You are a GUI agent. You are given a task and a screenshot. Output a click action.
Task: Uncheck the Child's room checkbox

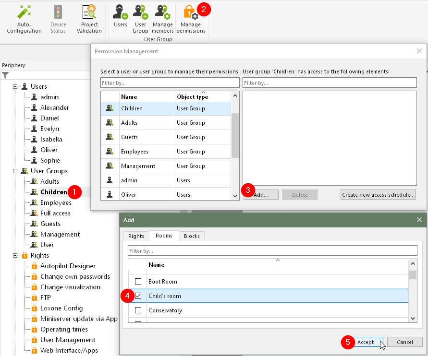[138, 296]
